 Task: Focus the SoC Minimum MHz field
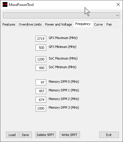(x=41, y=68)
